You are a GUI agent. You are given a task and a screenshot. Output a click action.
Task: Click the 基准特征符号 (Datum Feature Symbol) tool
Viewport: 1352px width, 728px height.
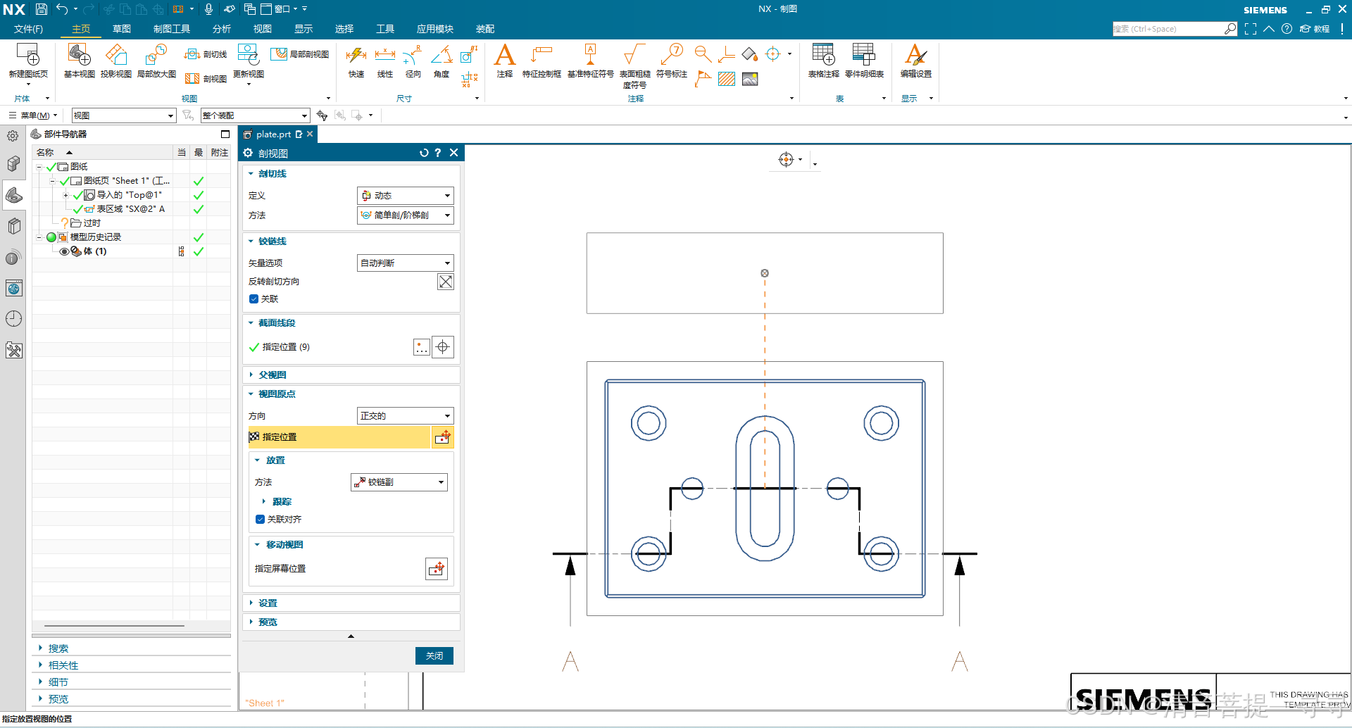(x=590, y=61)
